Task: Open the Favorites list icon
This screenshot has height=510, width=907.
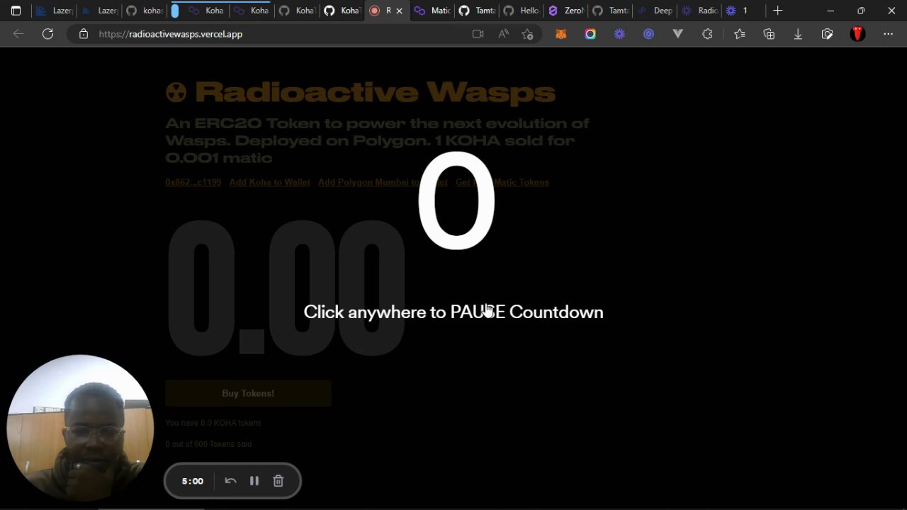Action: tap(739, 34)
